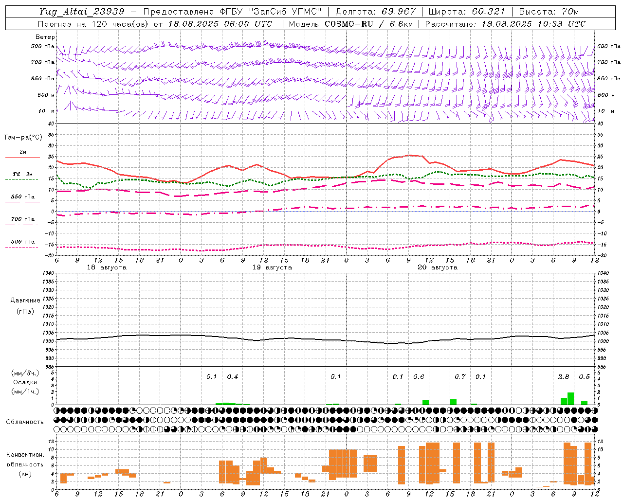Select the Тем-ра(°C) axis label
This screenshot has height=498, width=623.
click(x=23, y=138)
